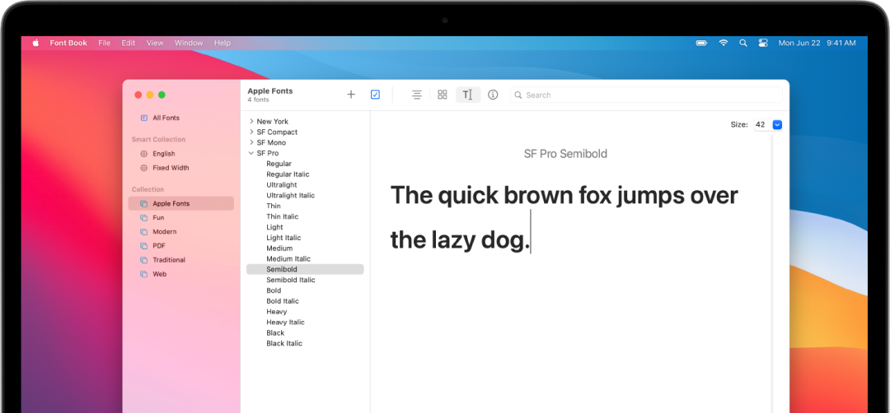Select the Black Italic style
The width and height of the screenshot is (890, 413).
click(283, 343)
